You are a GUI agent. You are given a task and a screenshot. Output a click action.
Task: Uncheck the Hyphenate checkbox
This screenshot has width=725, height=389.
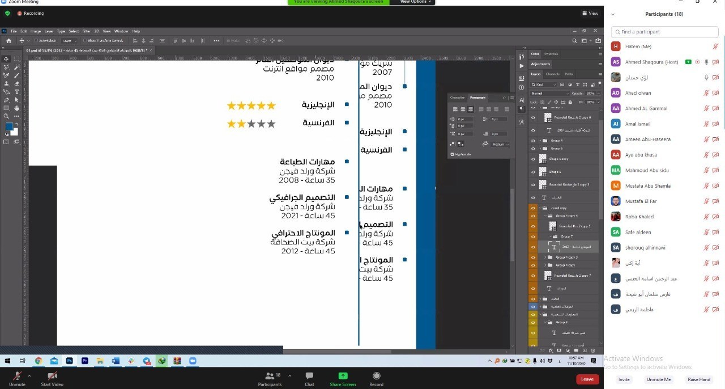(452, 154)
